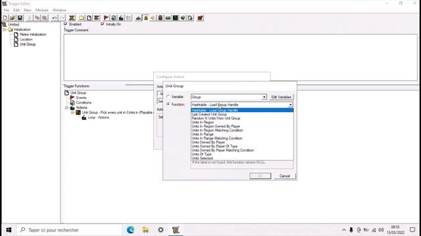Choose Units Owned By Player Matching Condition
The width and height of the screenshot is (421, 236).
click(242, 150)
